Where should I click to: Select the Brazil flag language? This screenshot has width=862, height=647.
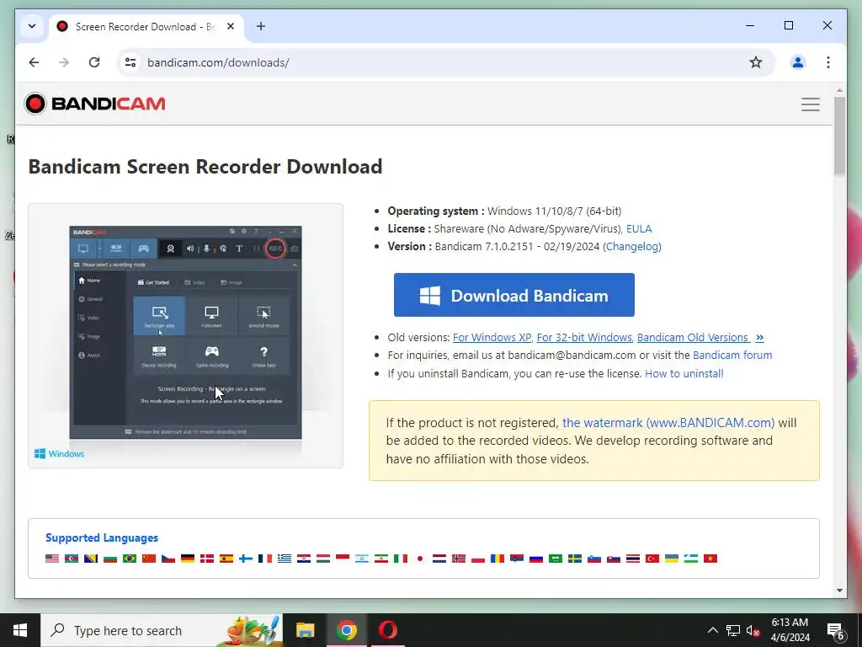130,559
